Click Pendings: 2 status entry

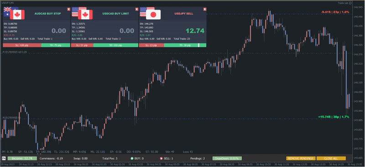(x=198, y=159)
